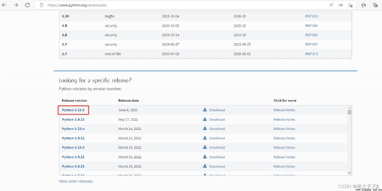Add page to favorites star icon
Viewport: 382px width, 191px height.
click(x=350, y=5)
